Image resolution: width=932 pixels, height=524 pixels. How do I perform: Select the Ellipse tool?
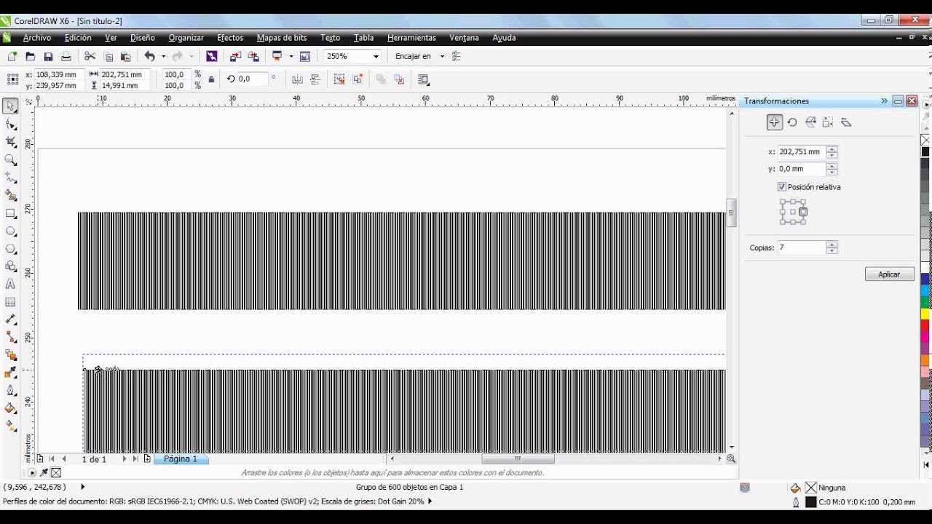point(10,231)
